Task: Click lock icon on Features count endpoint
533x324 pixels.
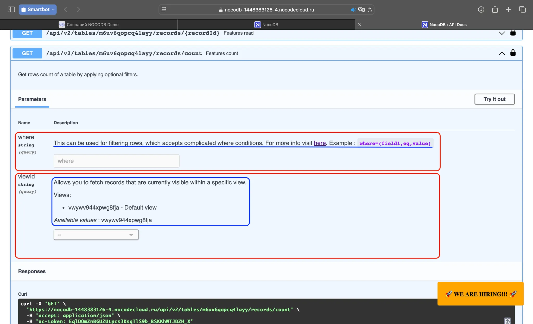Action: (x=513, y=53)
